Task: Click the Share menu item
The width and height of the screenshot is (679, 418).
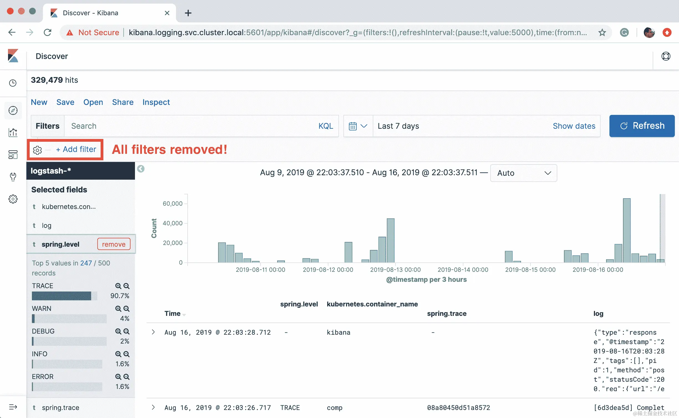Action: tap(123, 102)
